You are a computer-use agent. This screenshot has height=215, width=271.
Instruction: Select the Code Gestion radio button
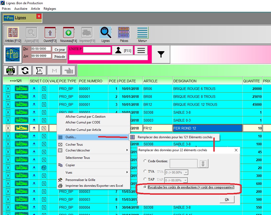click(x=145, y=161)
